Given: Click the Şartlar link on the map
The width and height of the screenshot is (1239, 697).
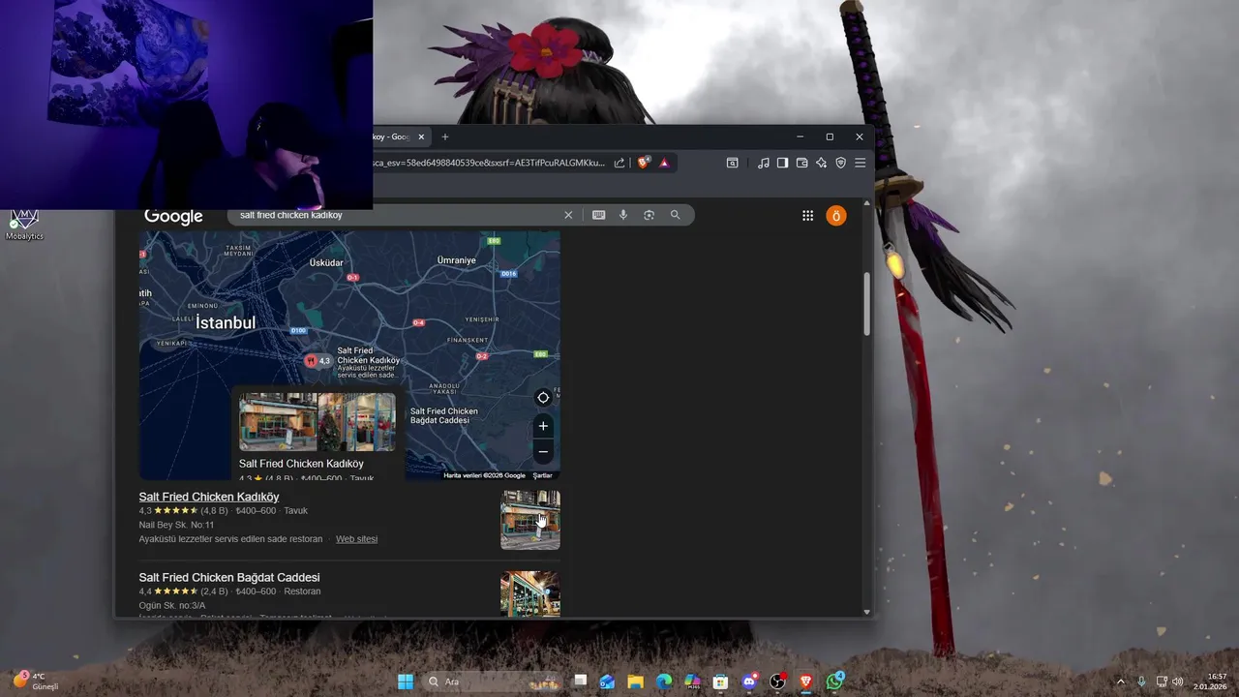Looking at the screenshot, I should pyautogui.click(x=543, y=475).
